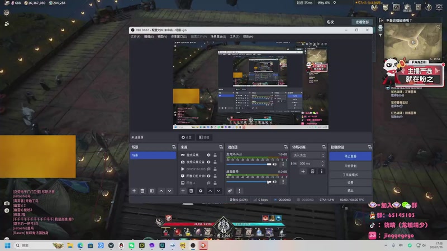Open scene filters icon in Scenes panel
This screenshot has height=251, width=447.
click(x=151, y=191)
